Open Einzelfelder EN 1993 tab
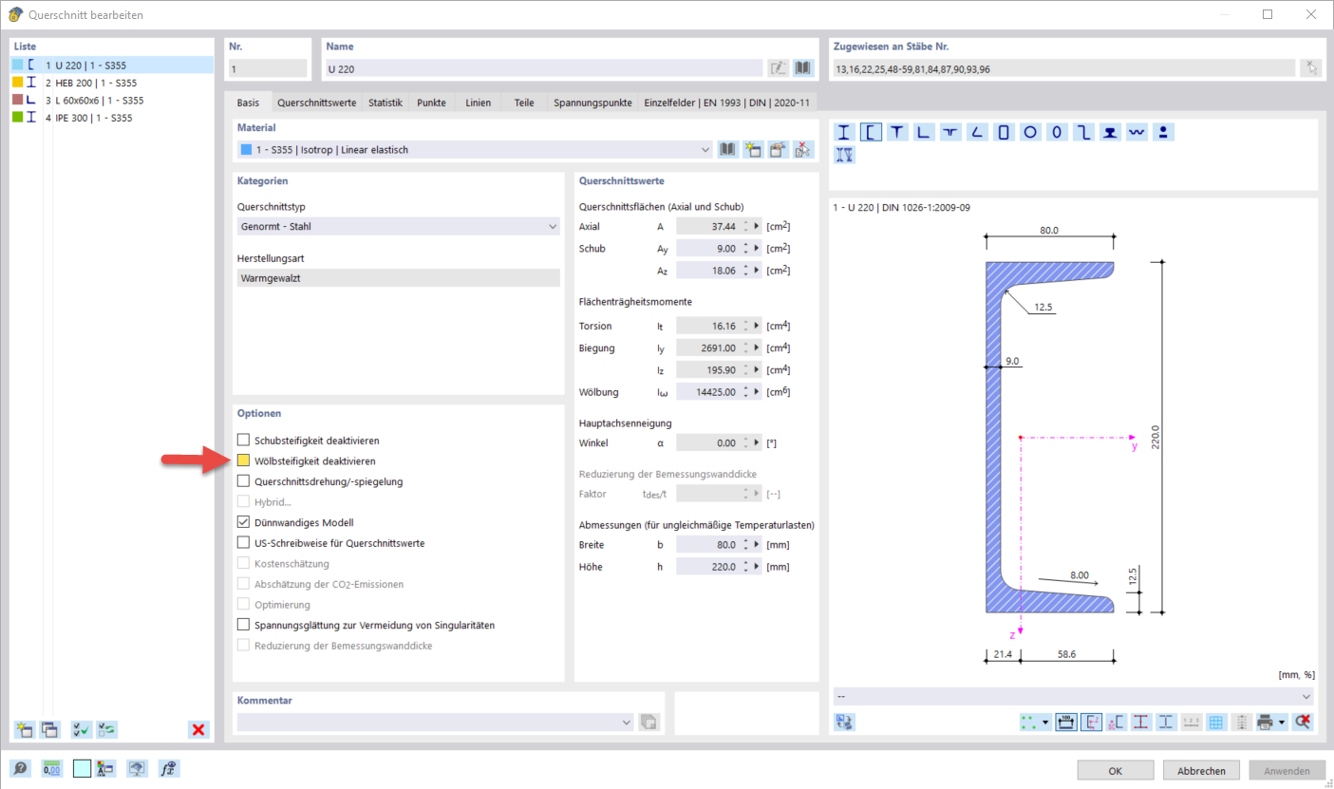Screen dimensions: 1334x789 point(726,103)
